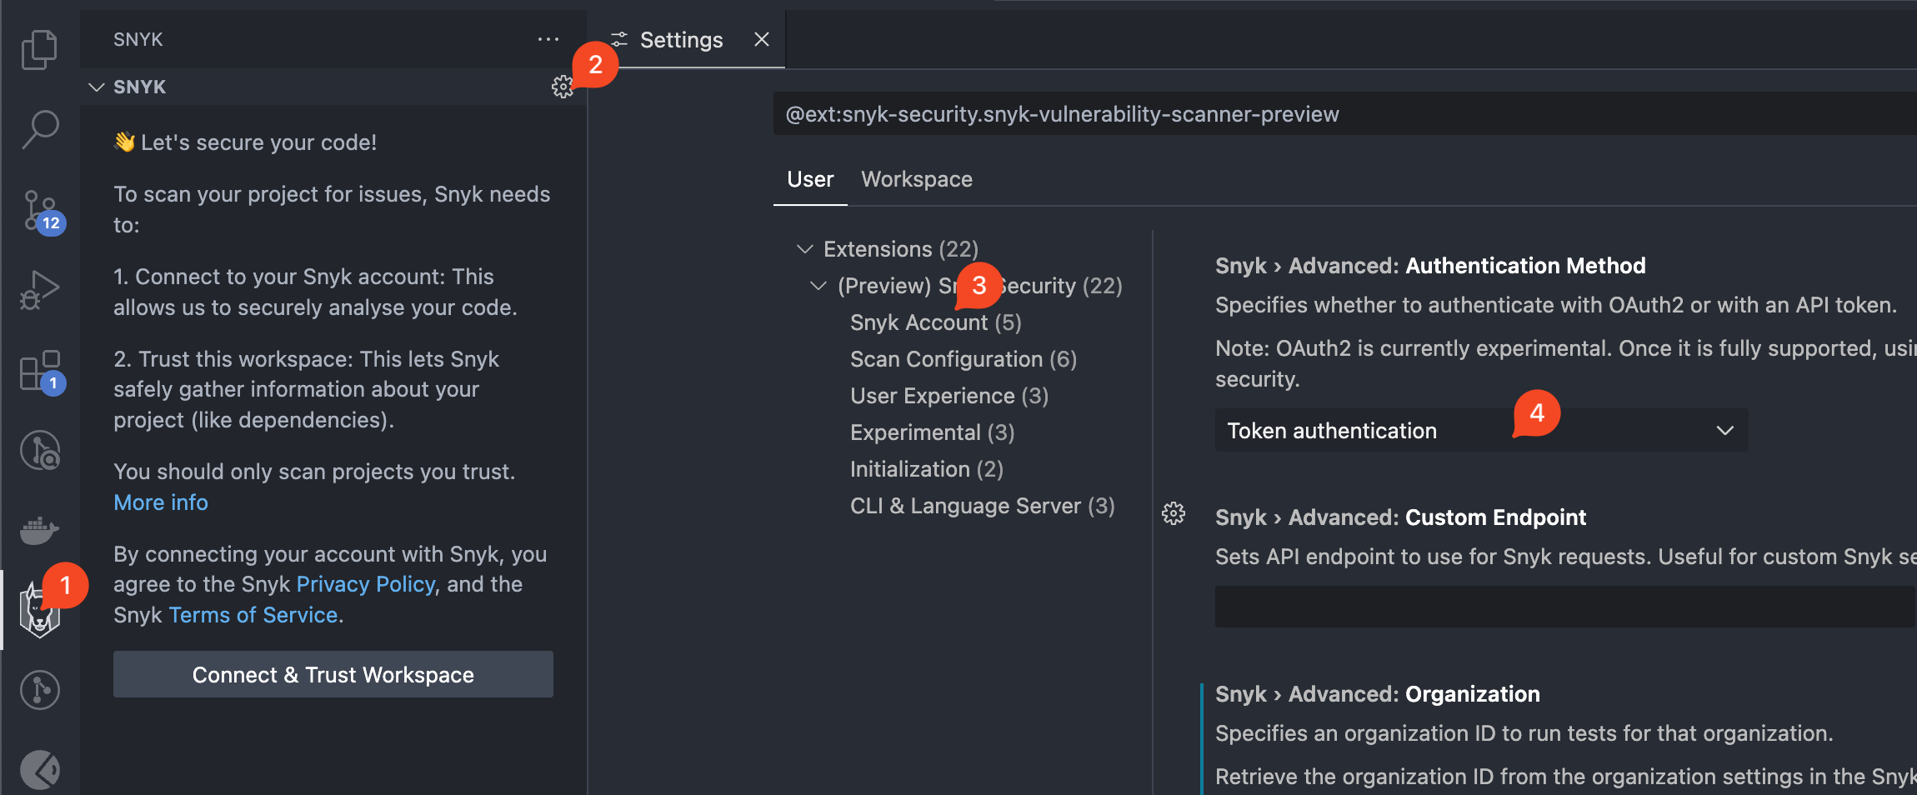Select Scan Configuration (6) in settings tree
The height and width of the screenshot is (795, 1917).
963,359
